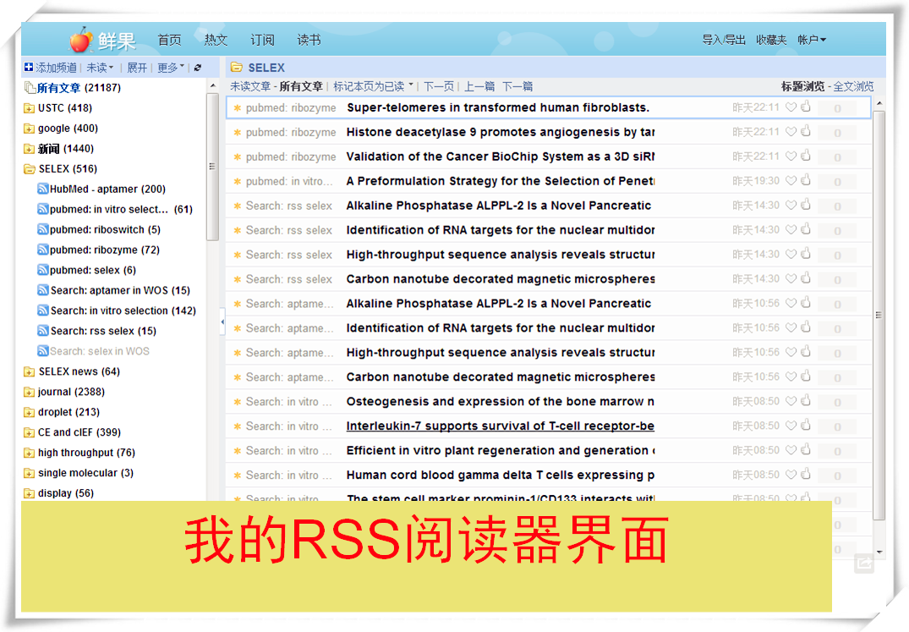
Task: Click SELEX folder icon in content header
Action: click(x=237, y=67)
